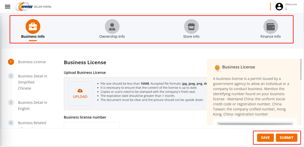Go to step 1 Business License
Screen dimensions: 304x147
pos(32,62)
